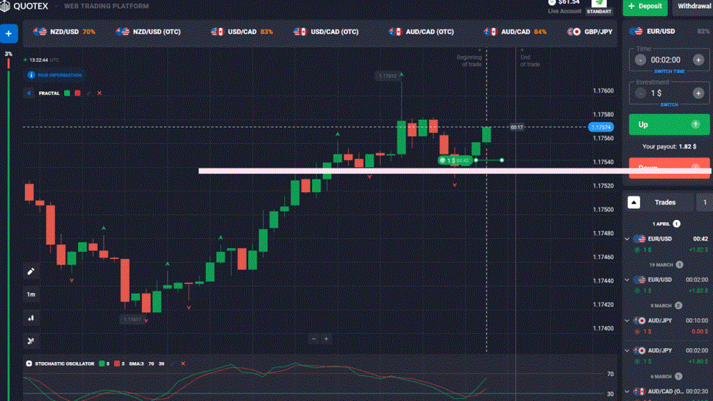
Task: Decrease investment amount with minus button
Action: click(641, 93)
